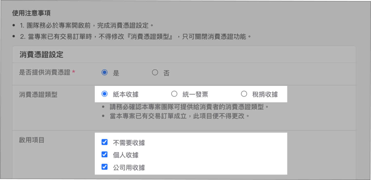Click the 公司用收據 label text
371x180 pixels.
(x=129, y=168)
